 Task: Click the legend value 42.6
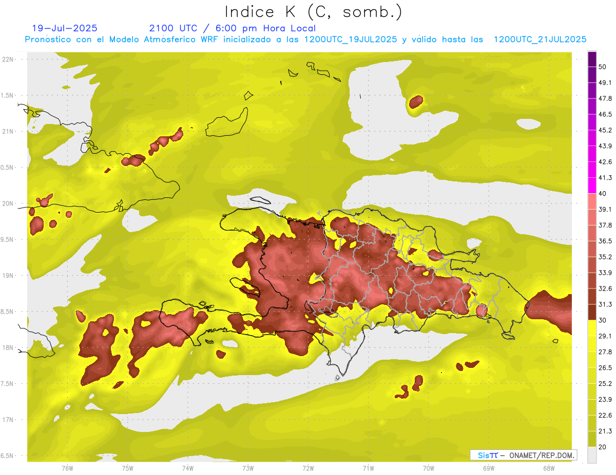605,162
